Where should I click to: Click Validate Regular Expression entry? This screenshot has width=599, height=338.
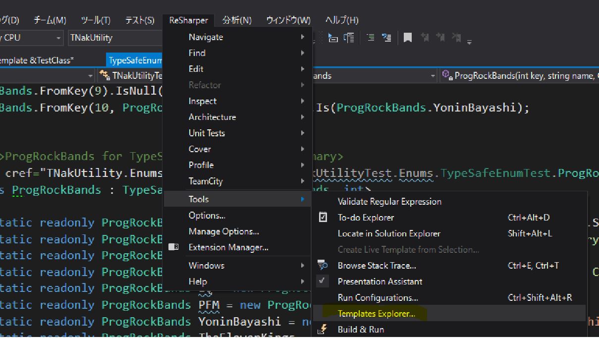pos(389,201)
